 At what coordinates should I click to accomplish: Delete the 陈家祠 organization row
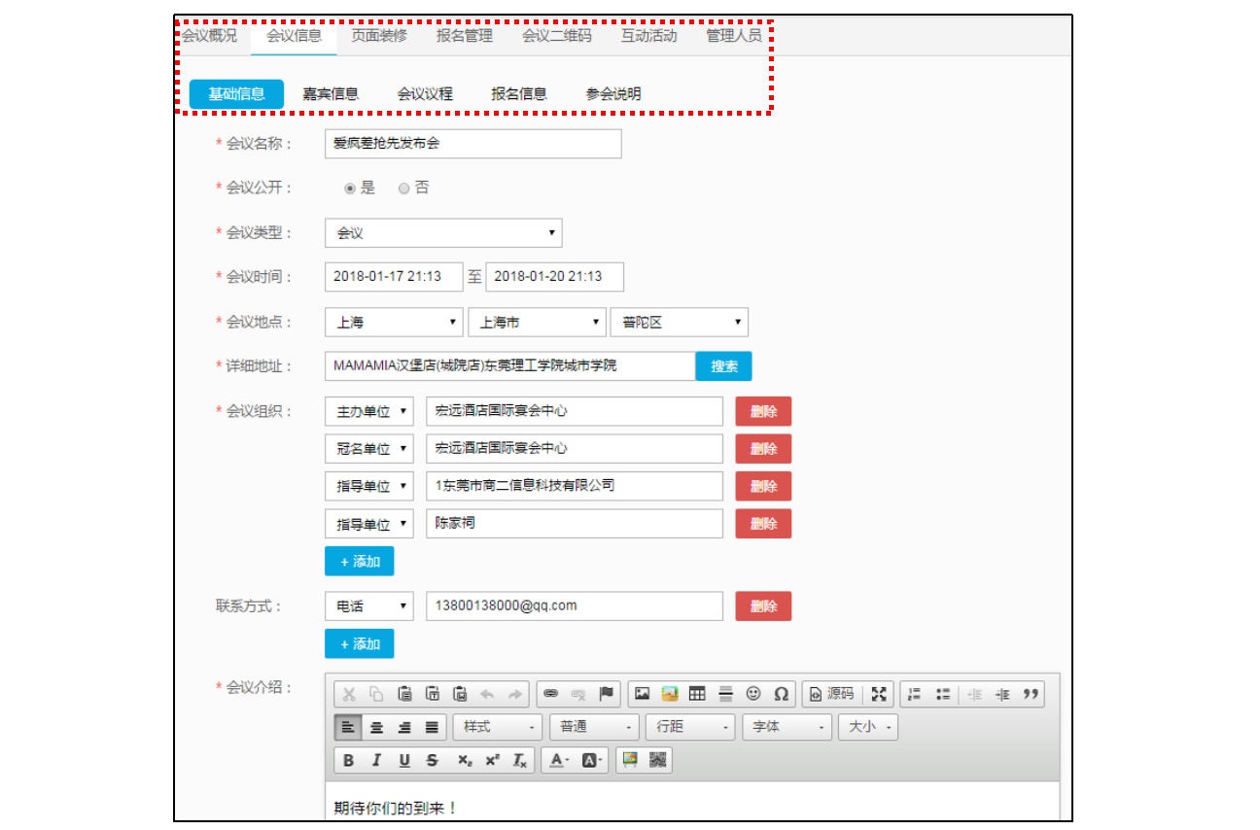[x=763, y=524]
